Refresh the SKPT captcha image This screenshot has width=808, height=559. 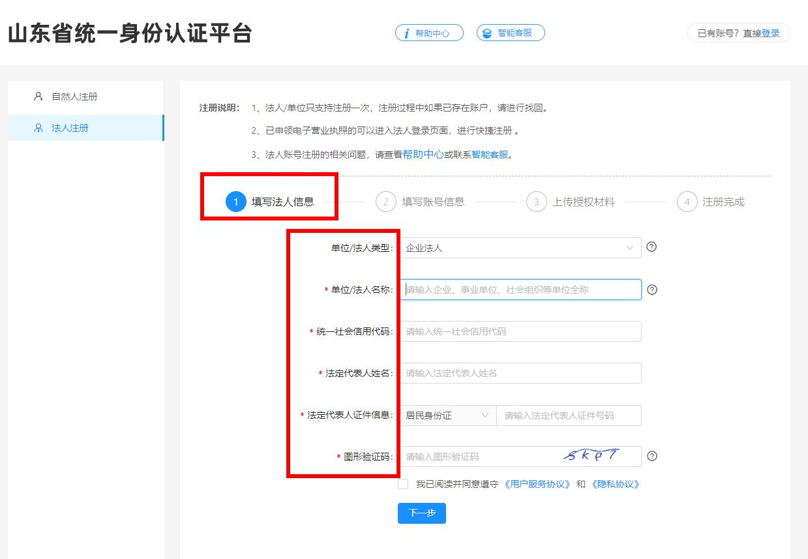[x=592, y=456]
